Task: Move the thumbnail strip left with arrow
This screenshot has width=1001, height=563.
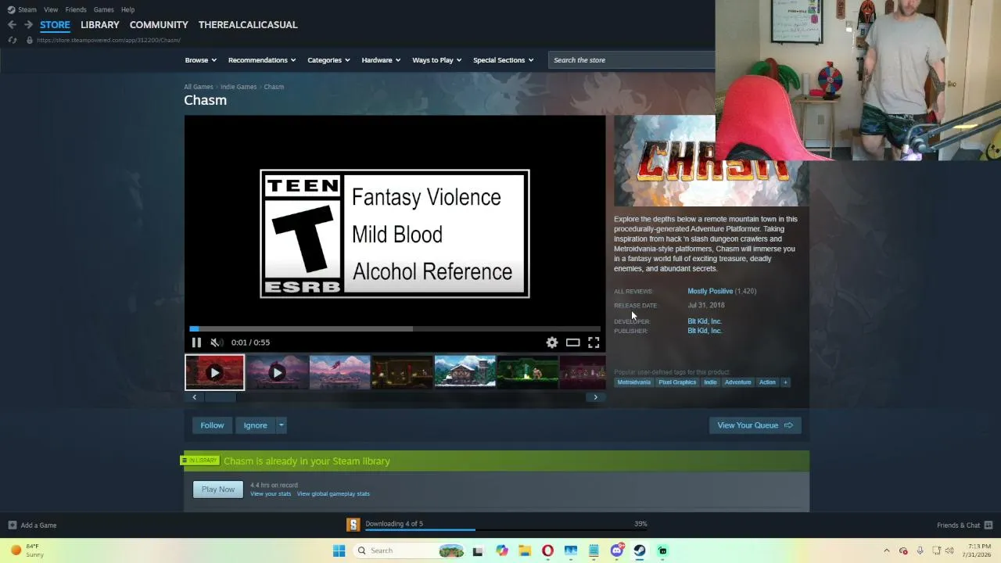Action: click(x=194, y=397)
